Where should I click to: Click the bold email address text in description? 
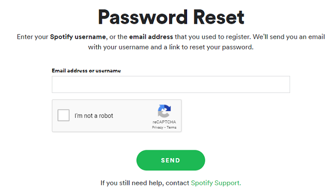[x=151, y=37]
